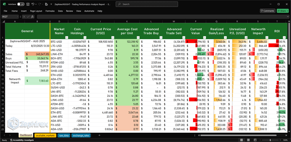Viewport: 291px width, 142px height.
Task: Select the Buys value 33,063.76 cell
Action: click(37, 58)
